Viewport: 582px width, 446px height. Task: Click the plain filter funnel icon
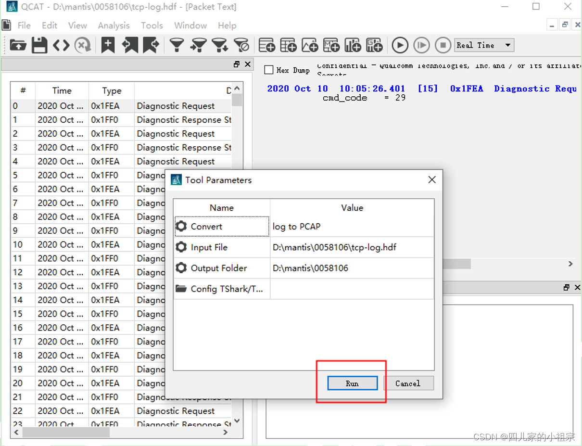pyautogui.click(x=177, y=45)
